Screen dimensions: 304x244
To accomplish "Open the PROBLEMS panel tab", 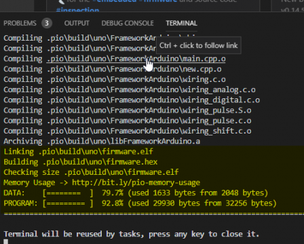I will 20,23.
